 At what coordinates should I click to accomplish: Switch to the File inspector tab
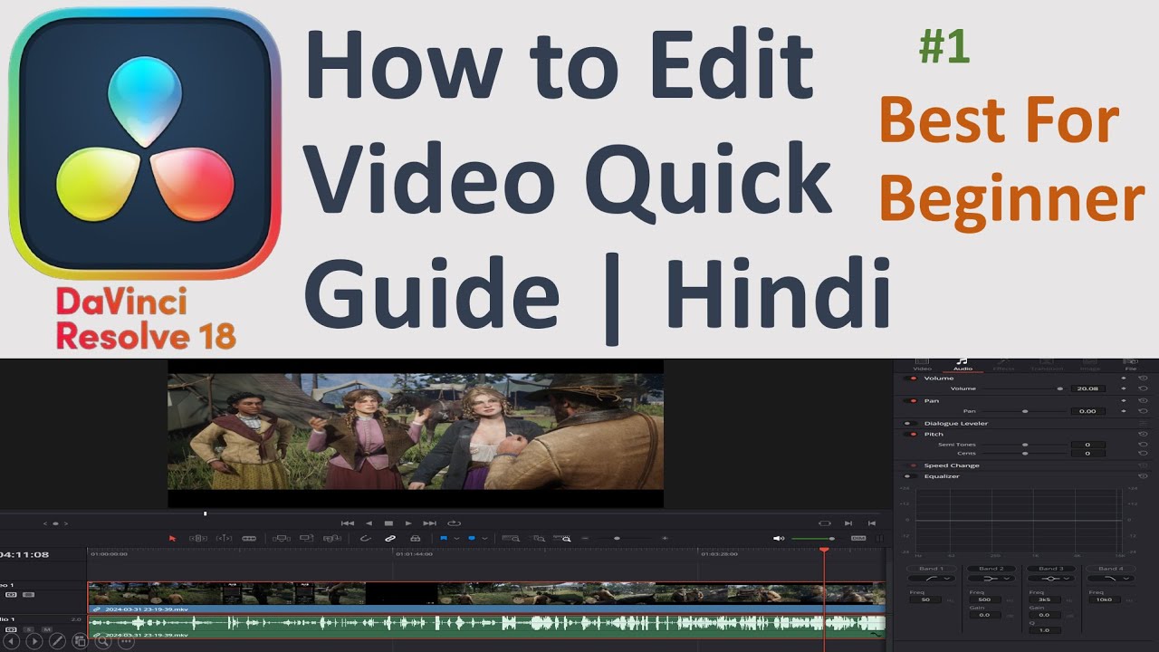point(1131,364)
